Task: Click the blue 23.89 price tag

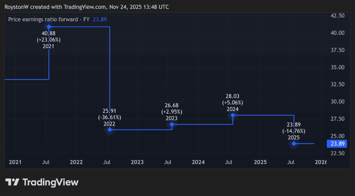Action: [x=337, y=144]
